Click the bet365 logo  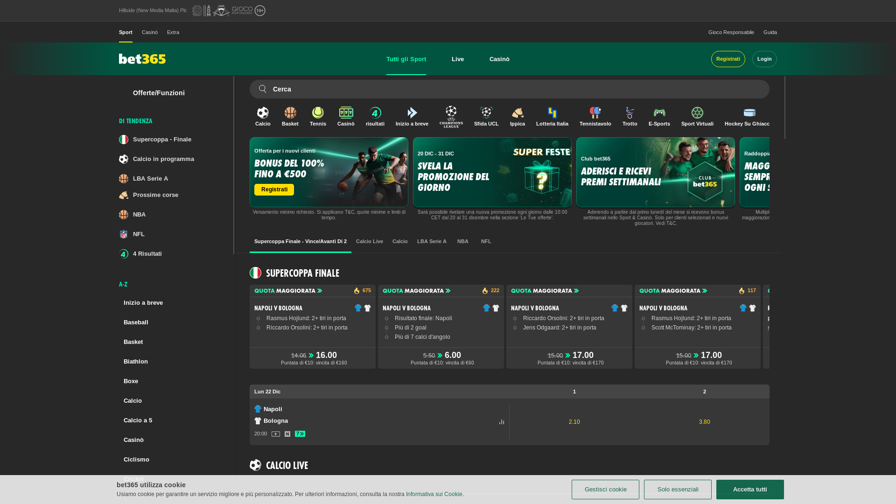142,59
